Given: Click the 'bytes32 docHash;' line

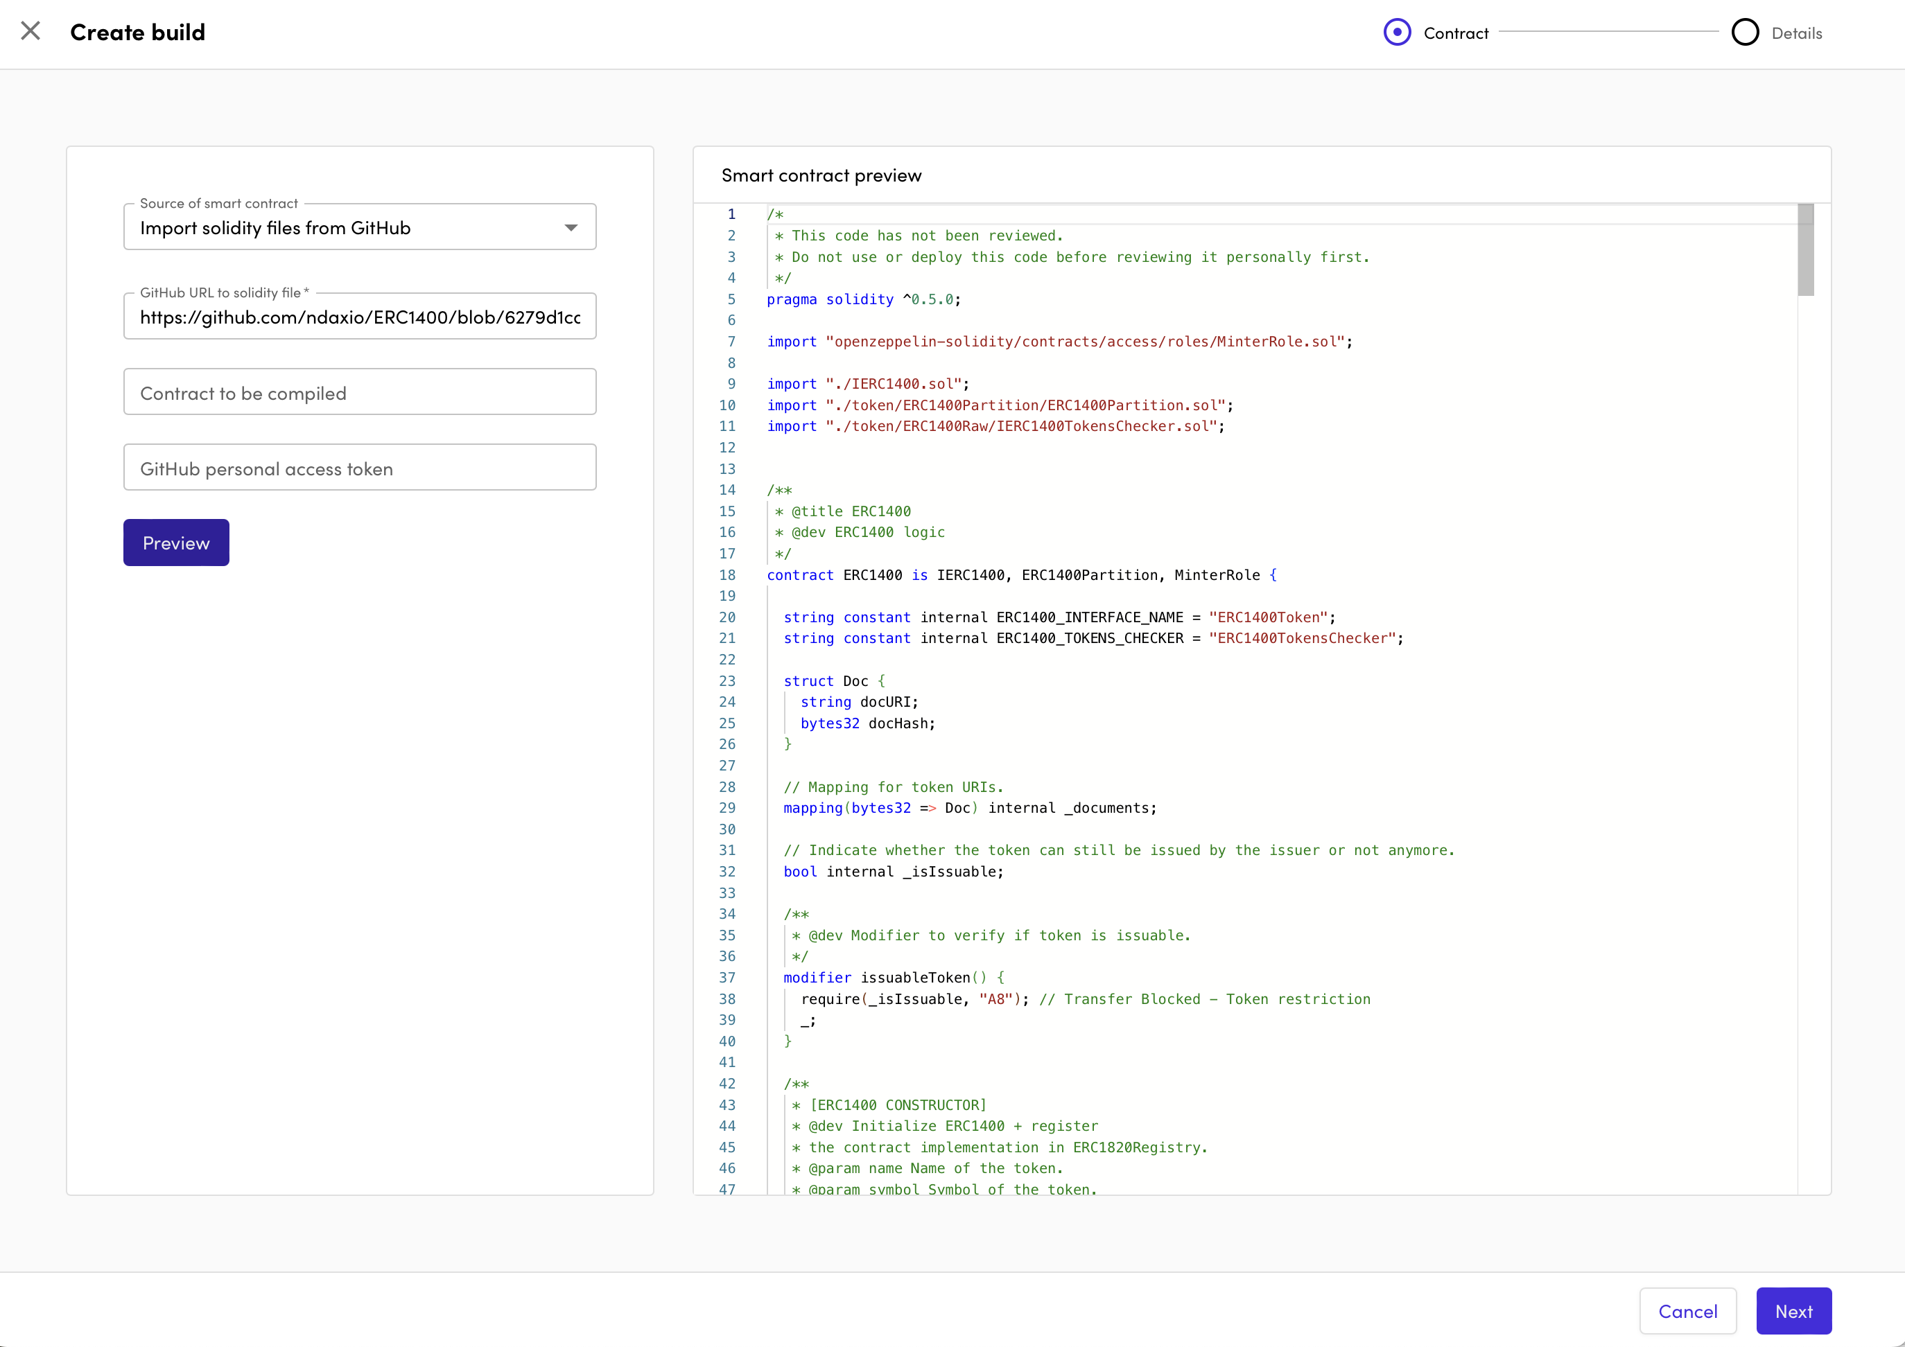Looking at the screenshot, I should tap(868, 724).
